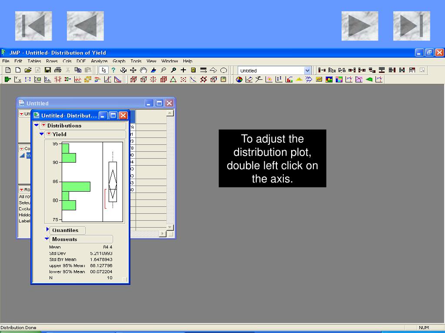This screenshot has height=333, width=445.
Task: Select the Grabber hand tool
Action: coord(143,70)
